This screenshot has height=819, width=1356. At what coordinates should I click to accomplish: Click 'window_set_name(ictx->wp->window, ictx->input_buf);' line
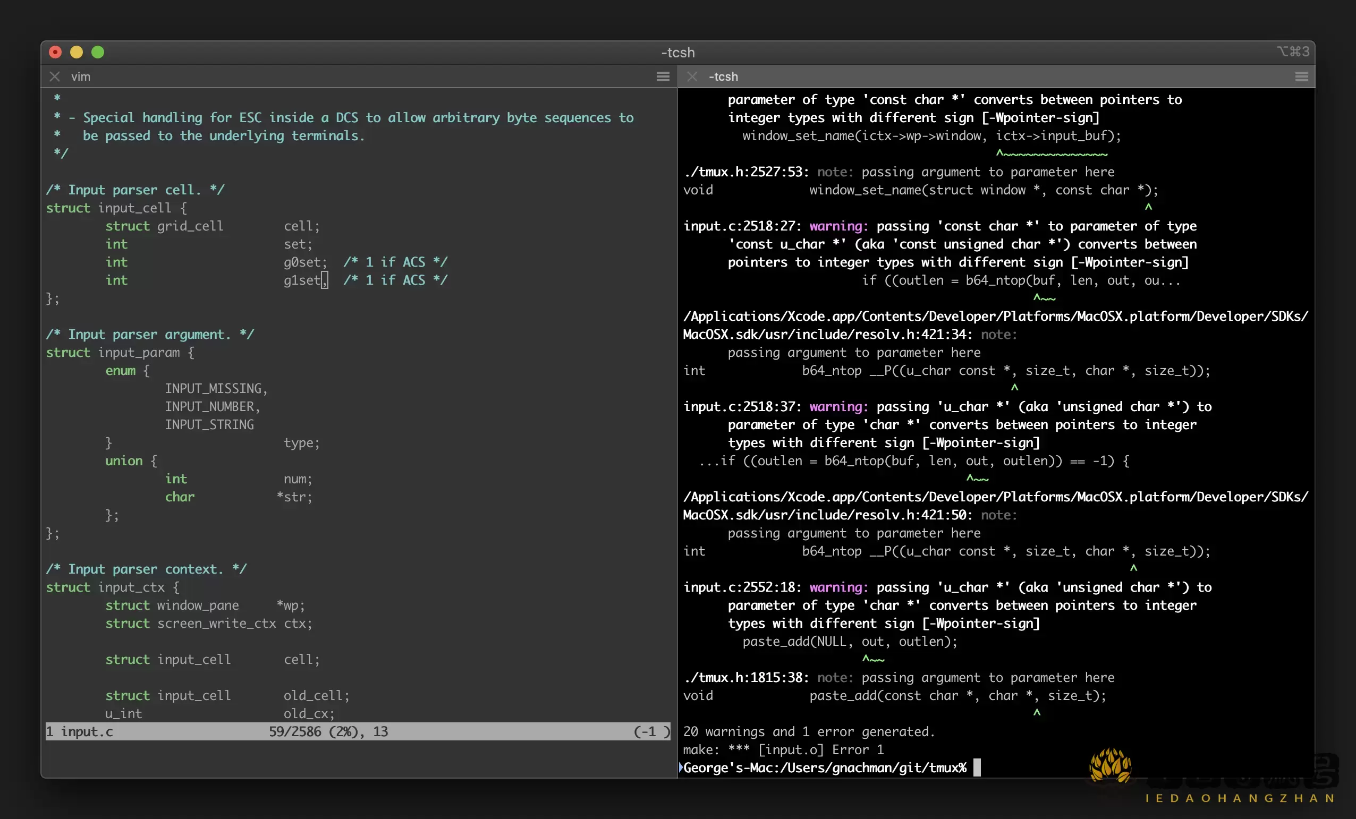(x=931, y=136)
